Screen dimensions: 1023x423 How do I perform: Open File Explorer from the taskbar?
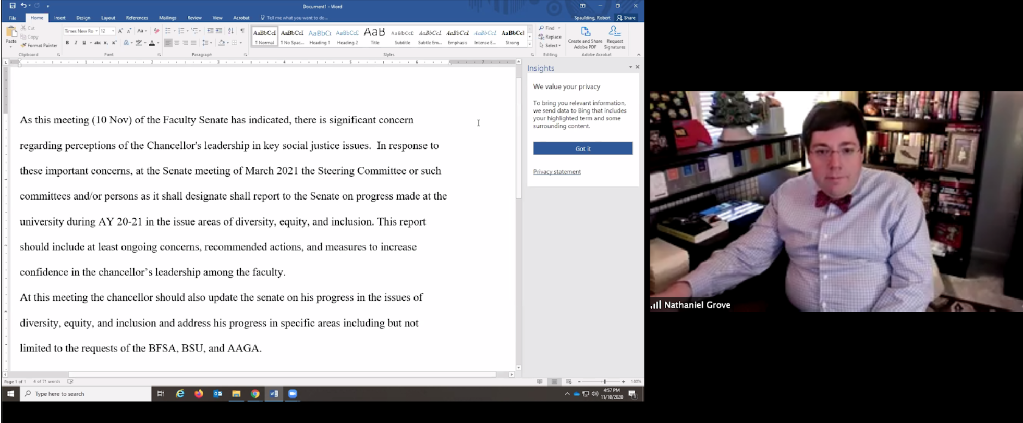[236, 394]
